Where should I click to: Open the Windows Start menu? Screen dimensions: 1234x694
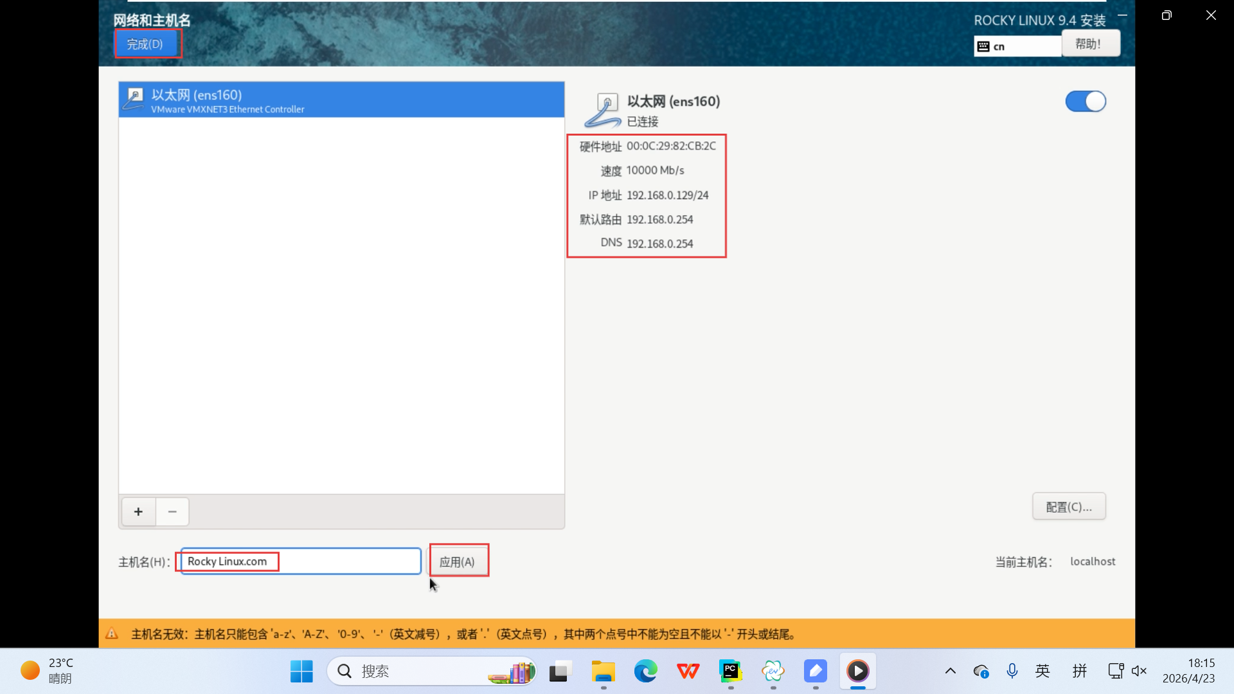(301, 672)
